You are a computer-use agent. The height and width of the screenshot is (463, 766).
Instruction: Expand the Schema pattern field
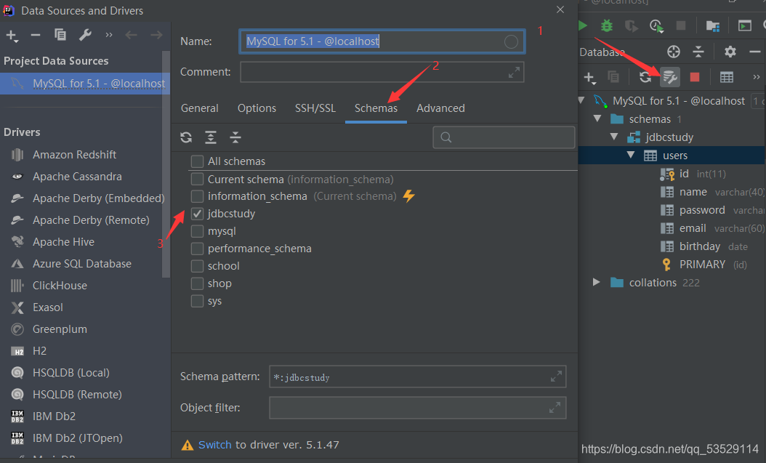coord(556,377)
